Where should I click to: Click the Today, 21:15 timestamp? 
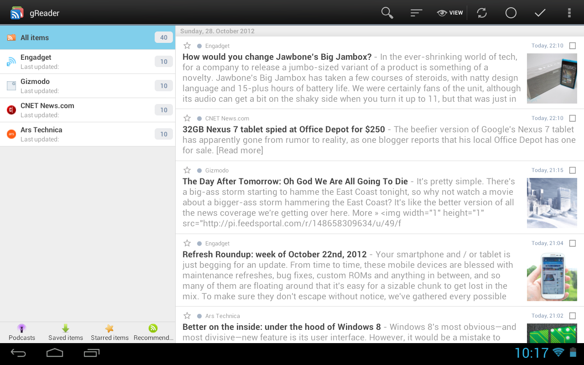(x=547, y=170)
